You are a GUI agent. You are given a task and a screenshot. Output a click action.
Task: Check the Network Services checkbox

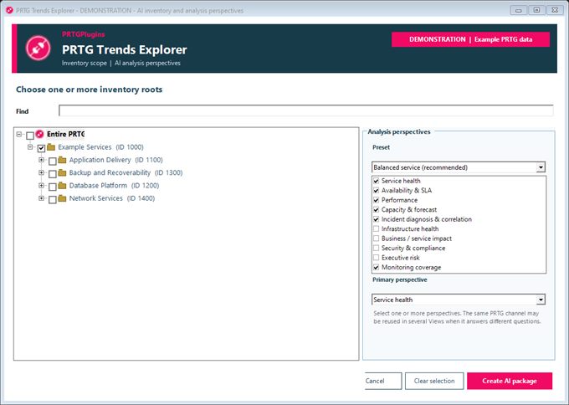(x=53, y=200)
